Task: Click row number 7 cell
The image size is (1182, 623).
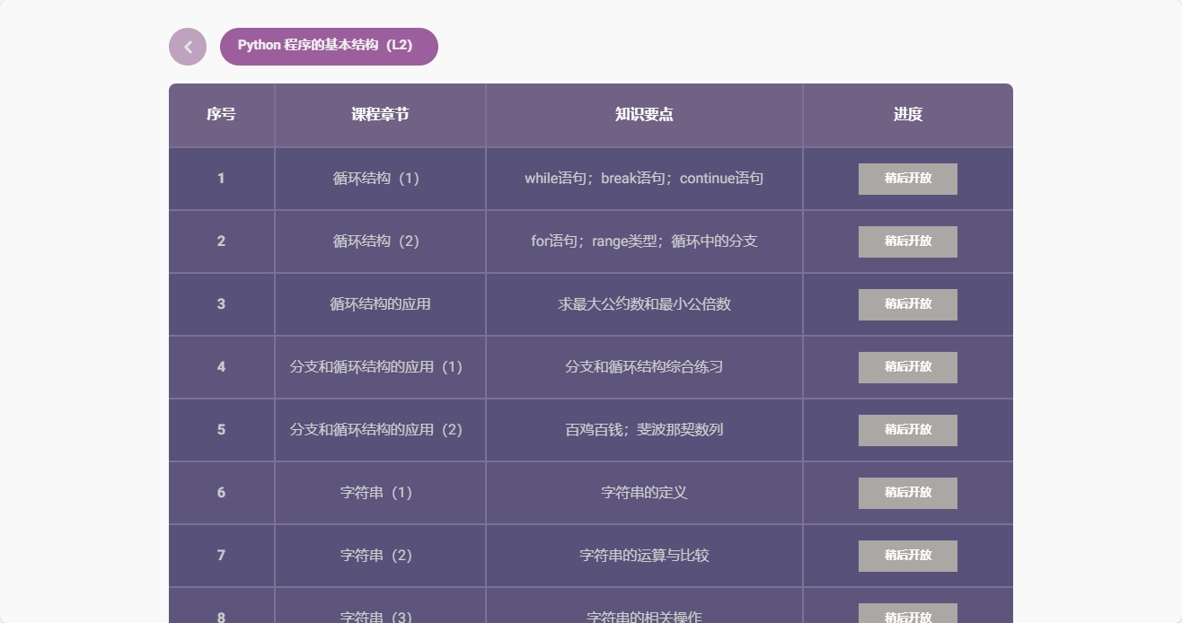Action: pyautogui.click(x=221, y=556)
